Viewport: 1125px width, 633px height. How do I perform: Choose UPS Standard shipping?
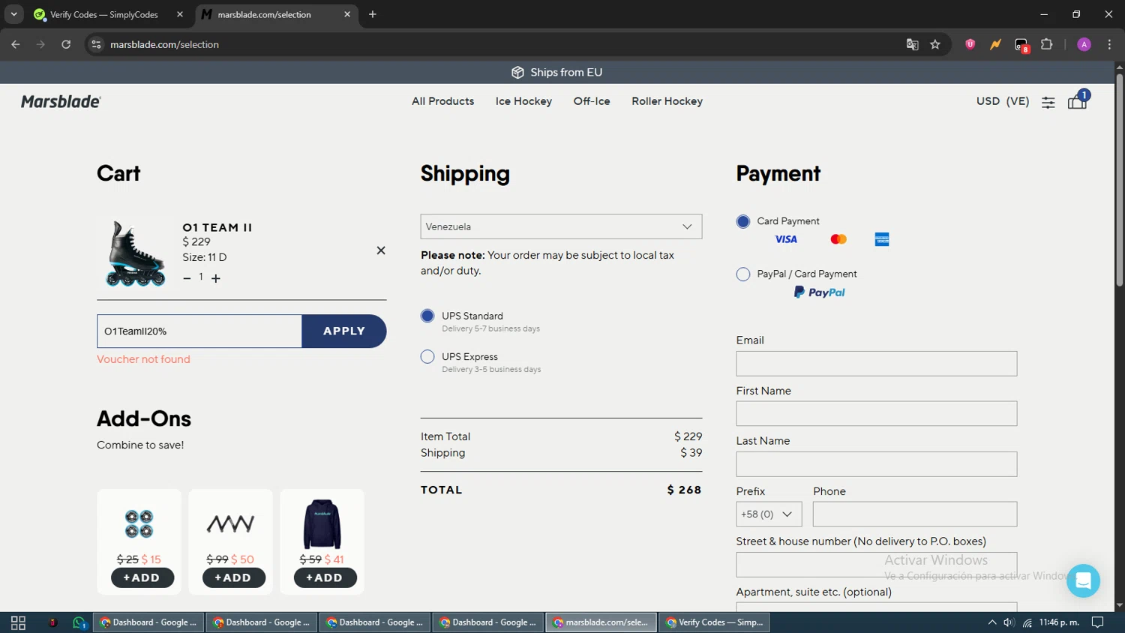427,316
